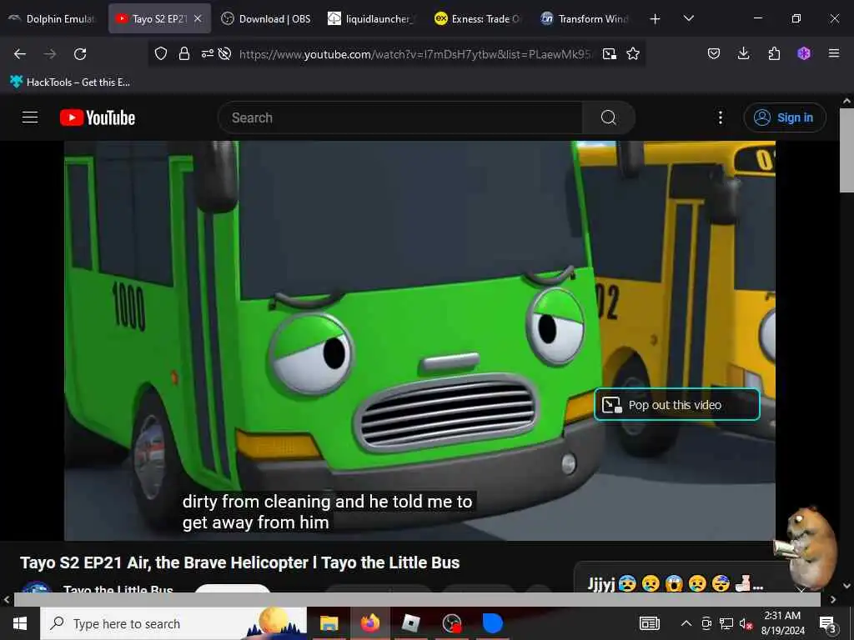Open site permissions icon in address bar
Viewport: 854px width, 640px height.
pyautogui.click(x=208, y=53)
